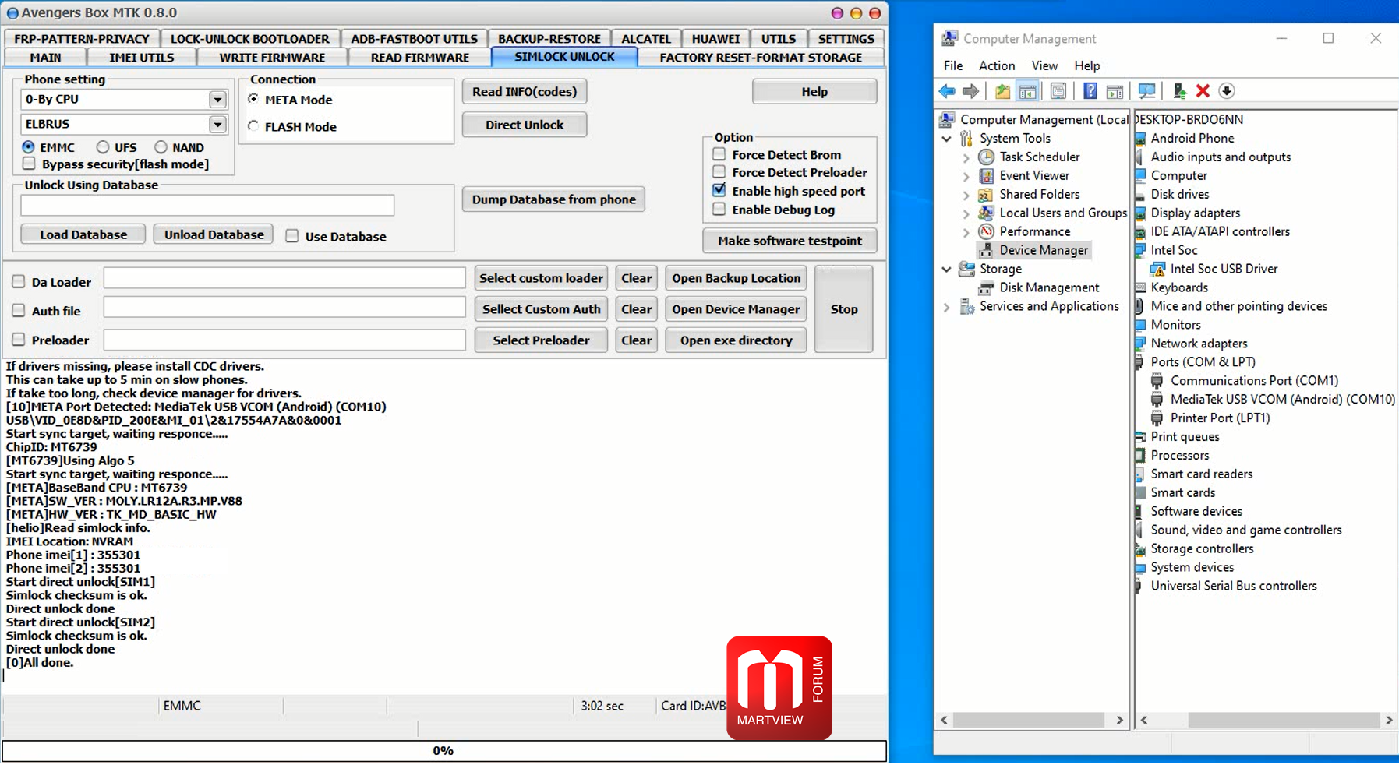Select the FLASH Mode connection radio button

pos(253,125)
